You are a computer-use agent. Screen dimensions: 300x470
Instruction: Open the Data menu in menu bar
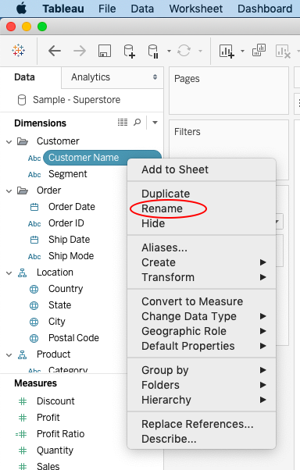(142, 9)
